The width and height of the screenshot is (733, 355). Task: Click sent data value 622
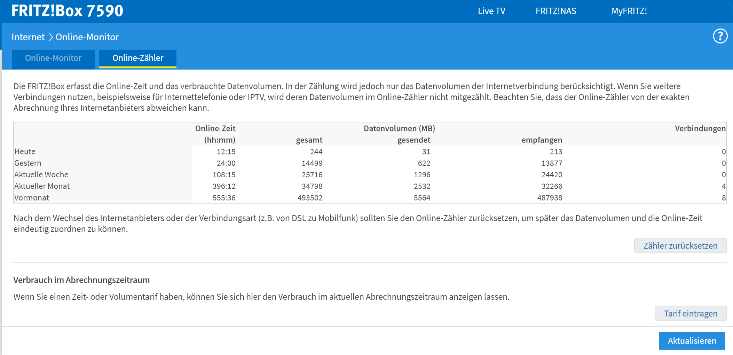point(424,163)
